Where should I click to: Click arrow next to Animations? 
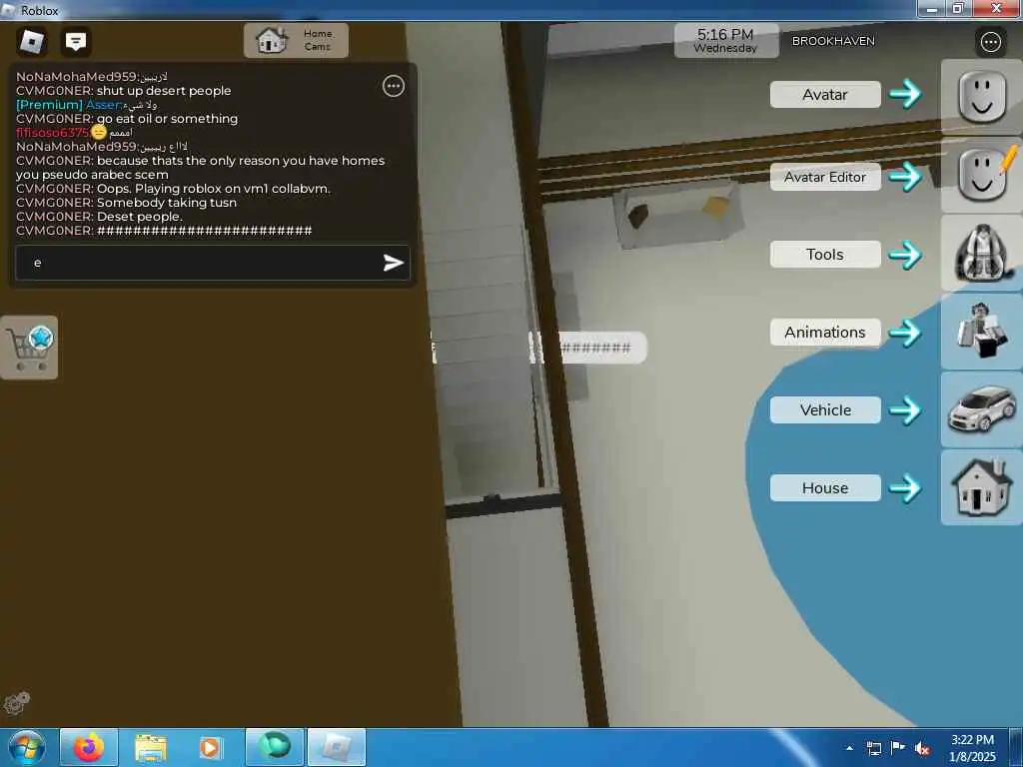point(905,333)
